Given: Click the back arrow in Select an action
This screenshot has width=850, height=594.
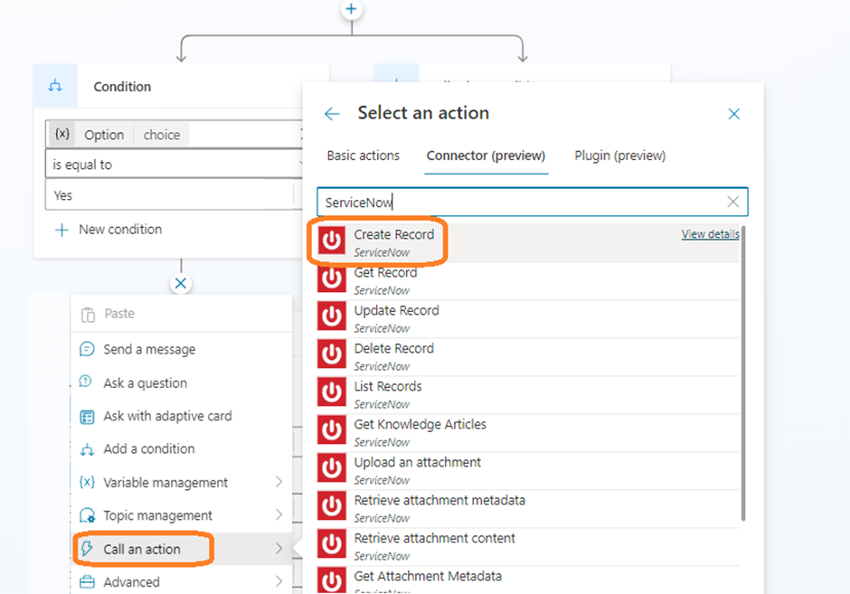Looking at the screenshot, I should click(332, 114).
